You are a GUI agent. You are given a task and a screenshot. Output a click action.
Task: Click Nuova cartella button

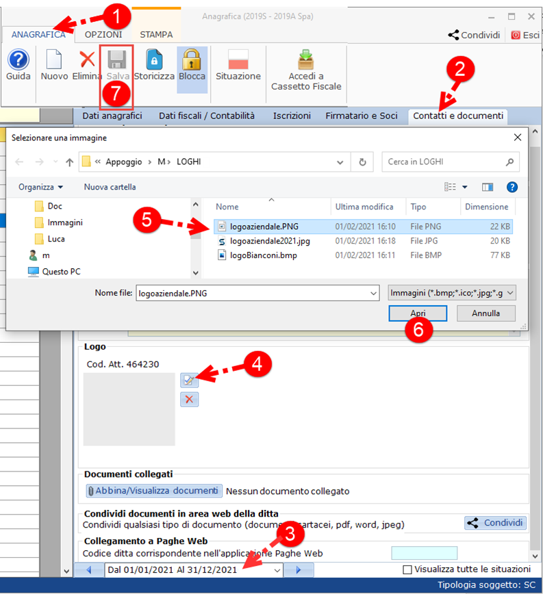[x=110, y=187]
